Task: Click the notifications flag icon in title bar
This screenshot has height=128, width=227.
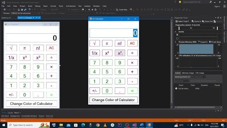Action: tap(175, 2)
